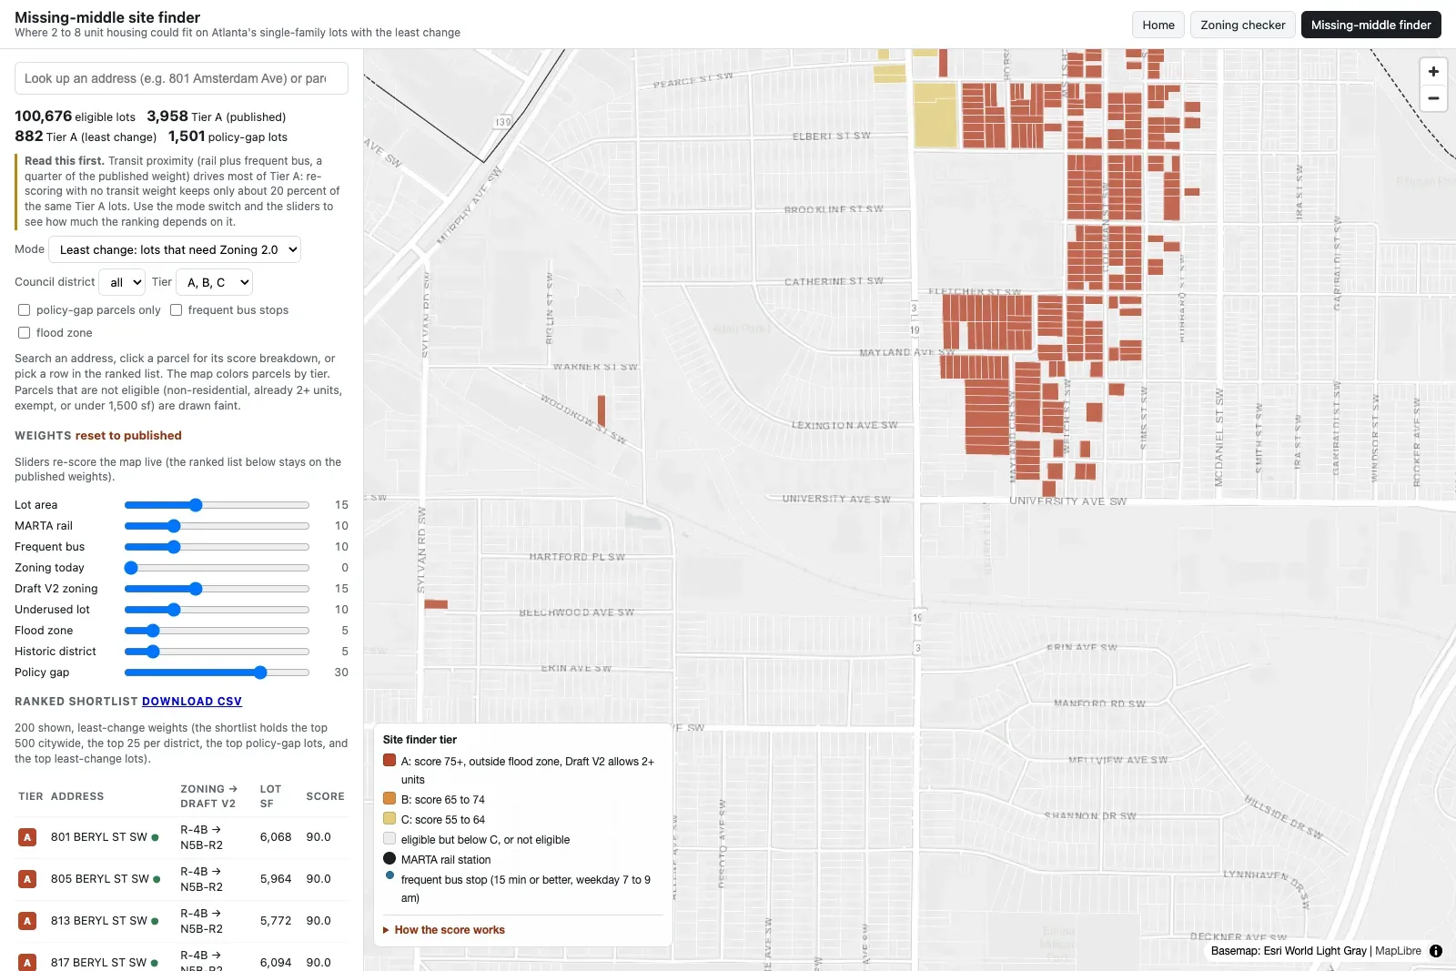Click the Tier A red legend swatch
The width and height of the screenshot is (1456, 971).
coord(389,760)
